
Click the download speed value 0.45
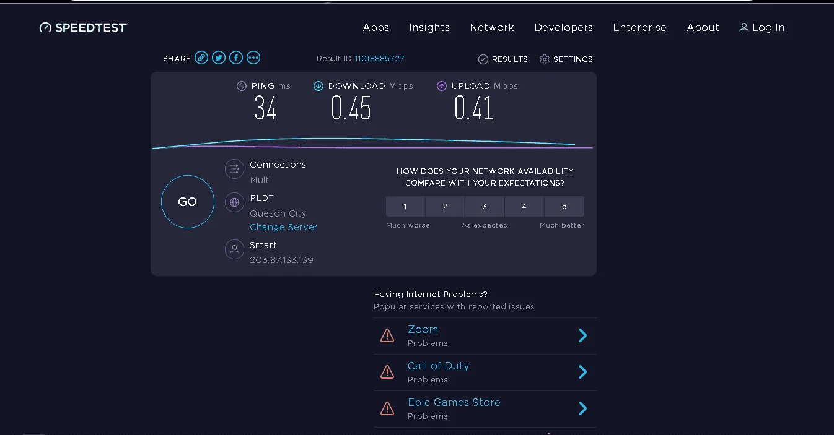[x=351, y=108]
